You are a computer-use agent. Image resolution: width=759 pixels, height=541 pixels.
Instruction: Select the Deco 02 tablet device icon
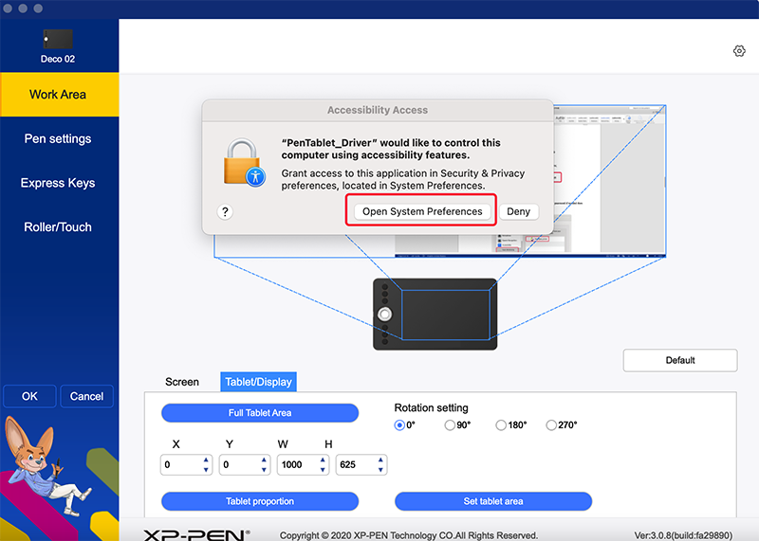(x=58, y=39)
